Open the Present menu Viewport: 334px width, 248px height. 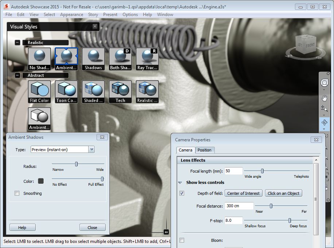click(110, 15)
